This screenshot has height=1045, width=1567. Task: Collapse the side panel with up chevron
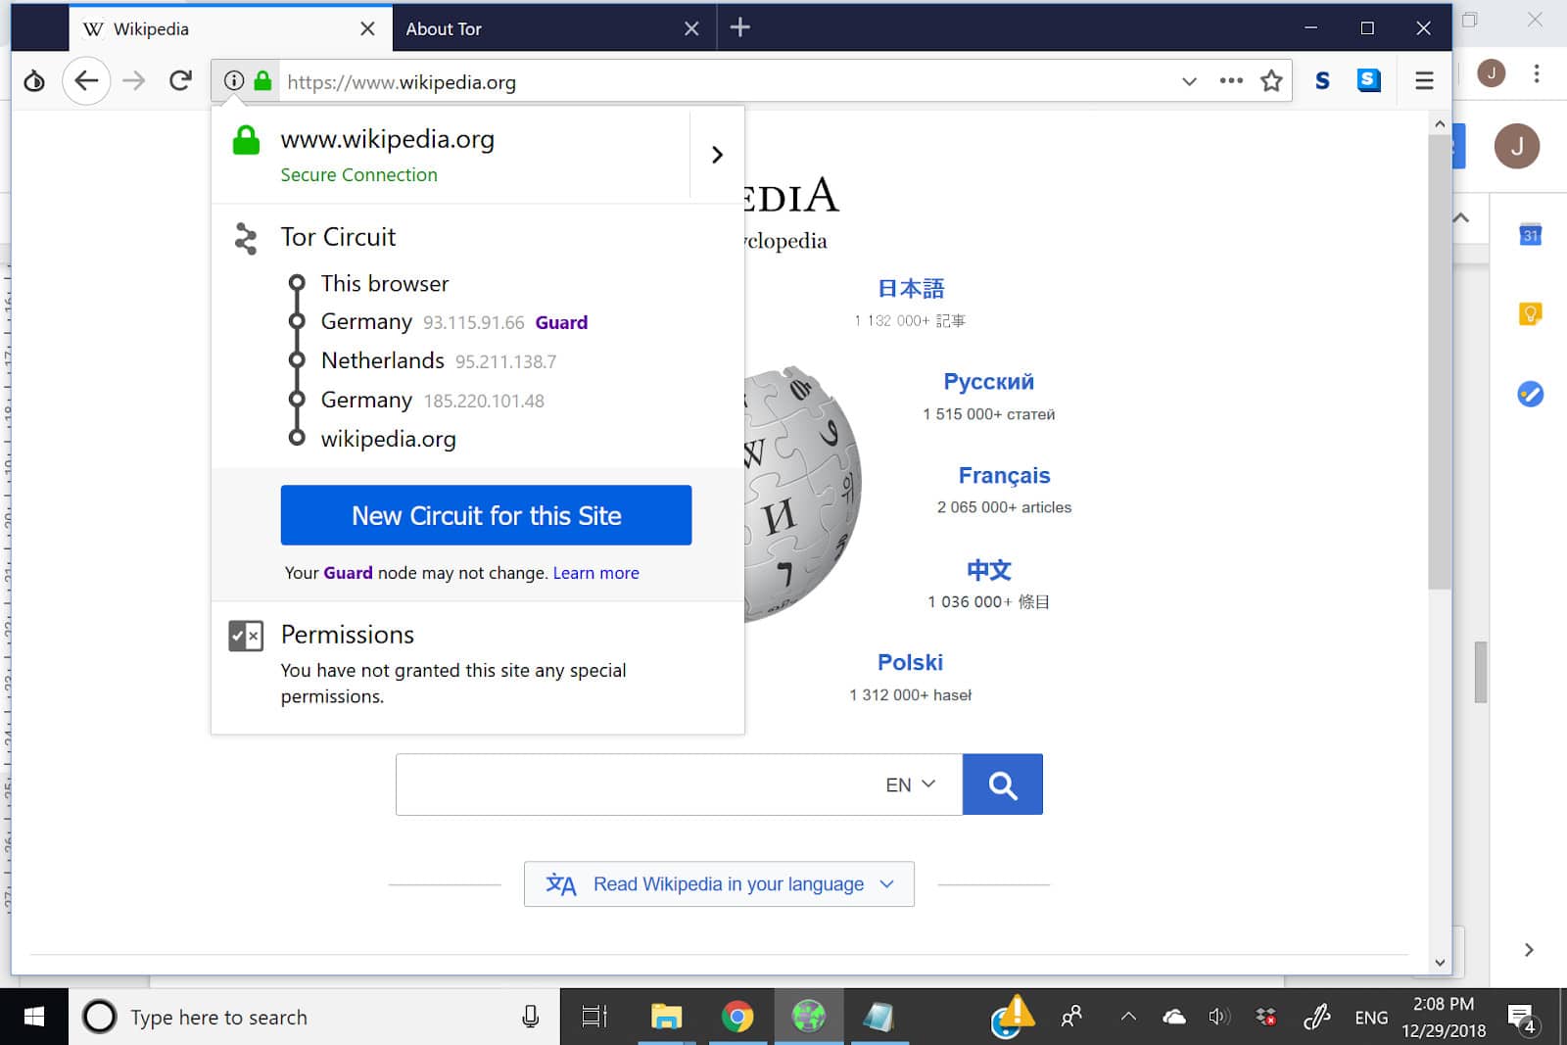pyautogui.click(x=1460, y=217)
